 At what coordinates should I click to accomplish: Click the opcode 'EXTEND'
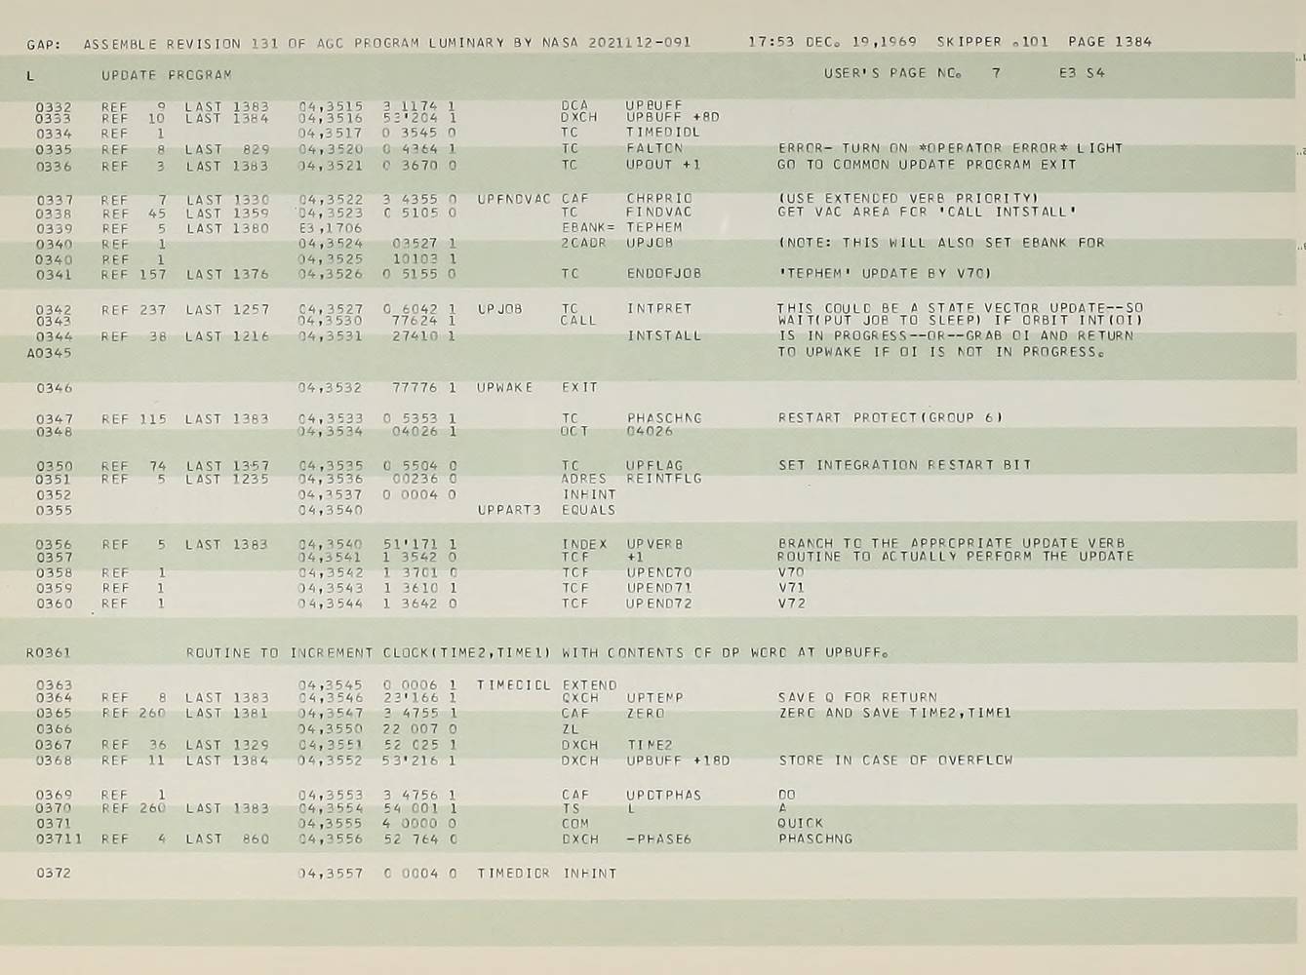click(589, 685)
